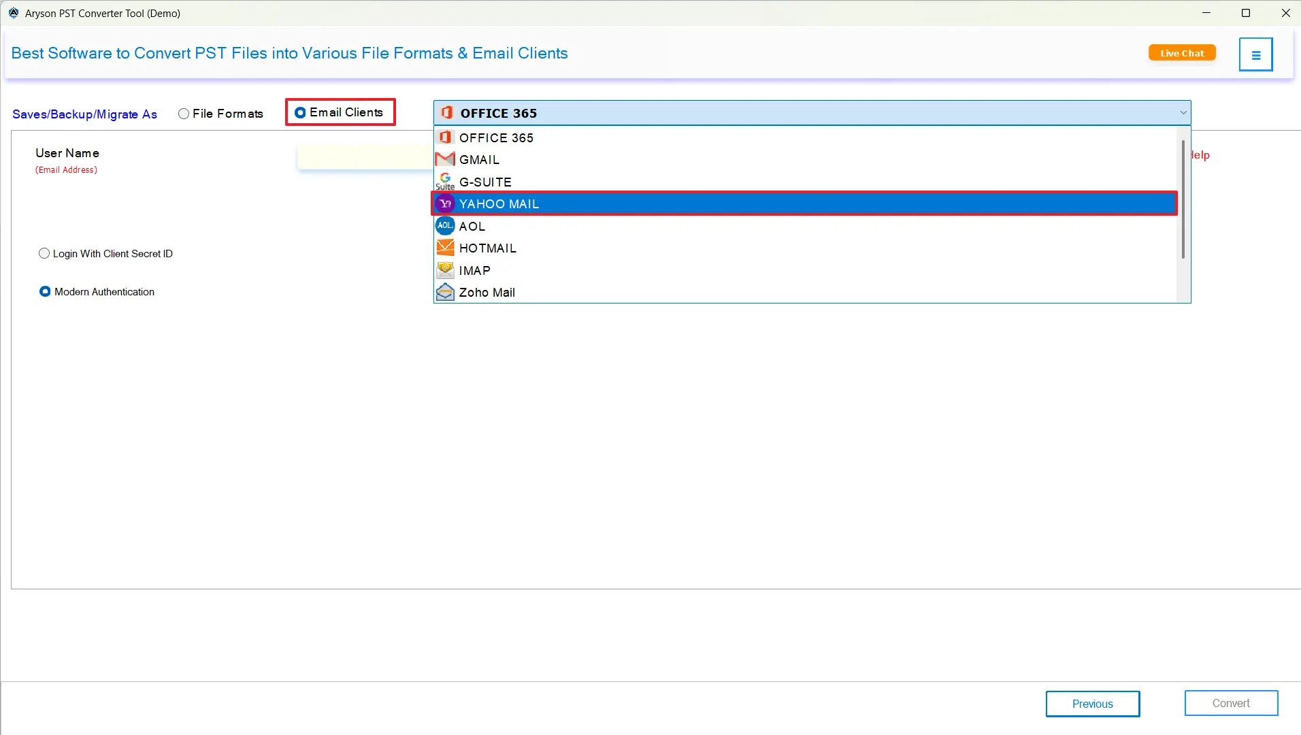Choose G-SUITE from the list

click(x=806, y=182)
